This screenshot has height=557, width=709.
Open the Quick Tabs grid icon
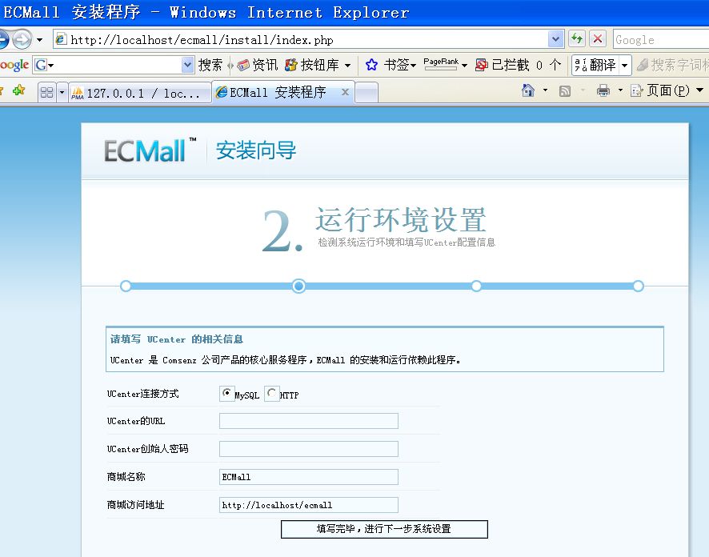pyautogui.click(x=47, y=92)
